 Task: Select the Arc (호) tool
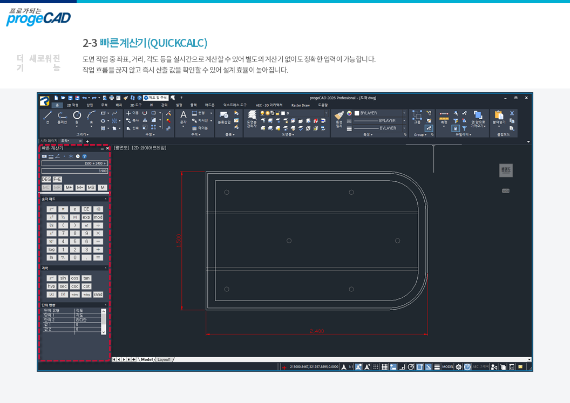pyautogui.click(x=91, y=118)
